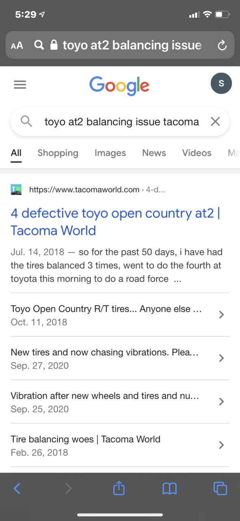Open the AA reader text options
This screenshot has height=521, width=240.
click(x=17, y=45)
